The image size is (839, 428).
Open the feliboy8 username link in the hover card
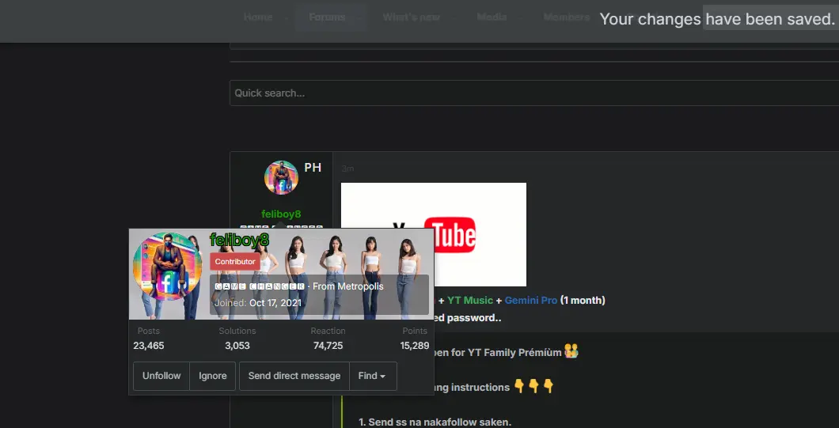pyautogui.click(x=239, y=241)
